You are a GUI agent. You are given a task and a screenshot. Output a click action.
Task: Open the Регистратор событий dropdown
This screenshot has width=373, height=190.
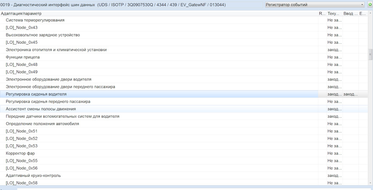[315, 5]
